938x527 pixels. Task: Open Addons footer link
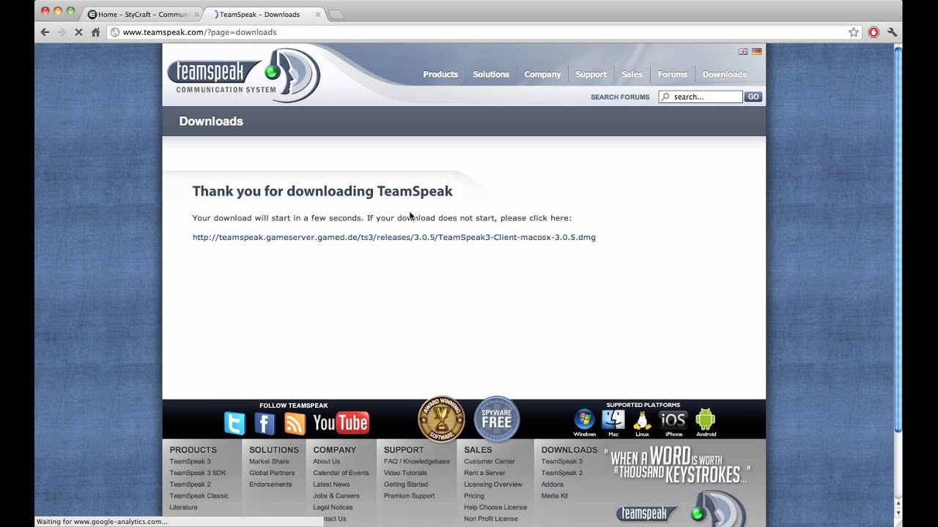(553, 485)
